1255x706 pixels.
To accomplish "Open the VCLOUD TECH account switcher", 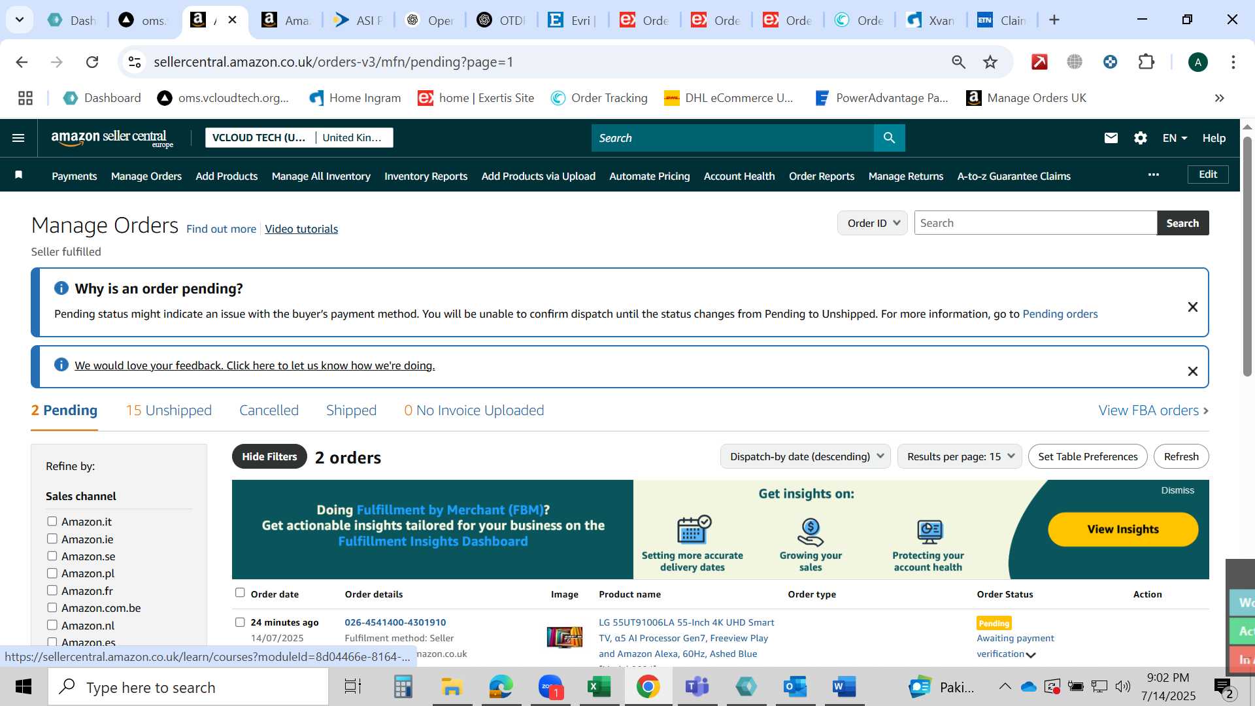I will (x=299, y=137).
